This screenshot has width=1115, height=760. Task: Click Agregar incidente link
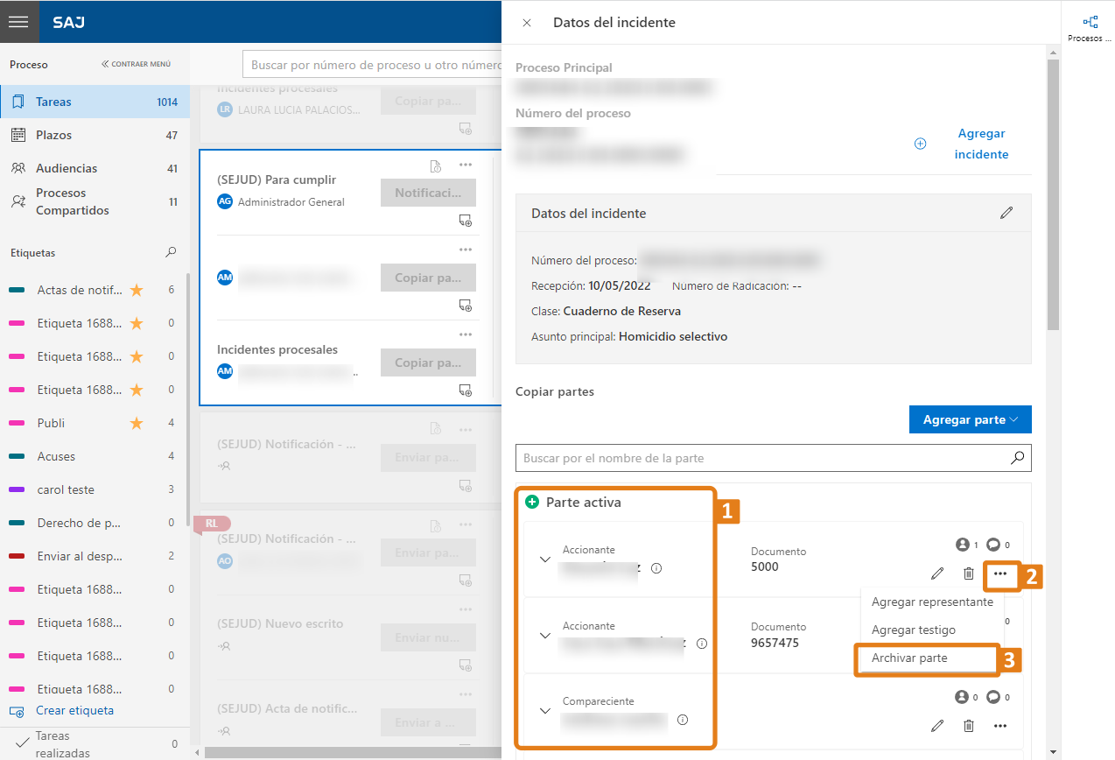(981, 144)
